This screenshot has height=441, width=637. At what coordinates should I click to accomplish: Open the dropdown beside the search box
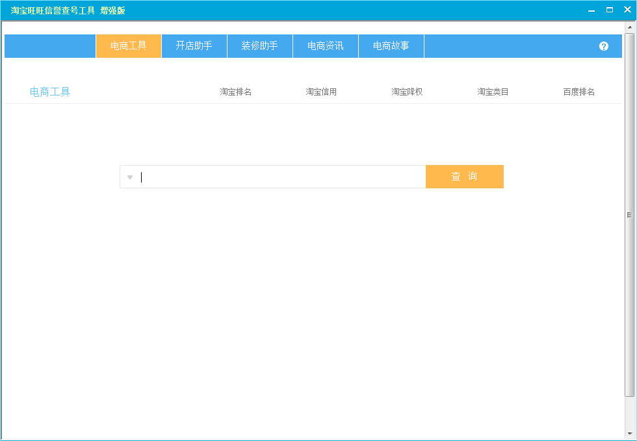(130, 176)
